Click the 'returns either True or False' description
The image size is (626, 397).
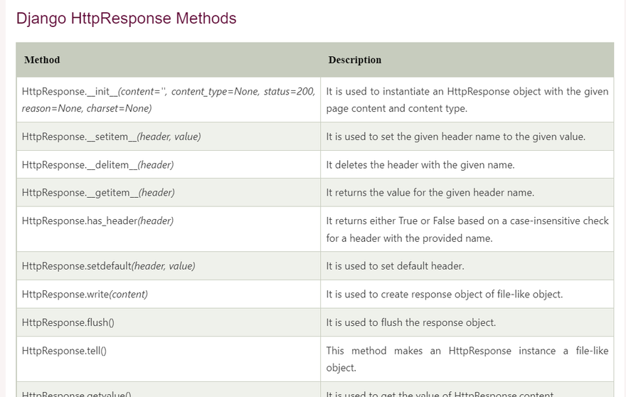[x=467, y=229]
